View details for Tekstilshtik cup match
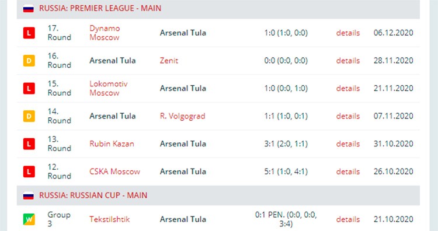 (348, 219)
